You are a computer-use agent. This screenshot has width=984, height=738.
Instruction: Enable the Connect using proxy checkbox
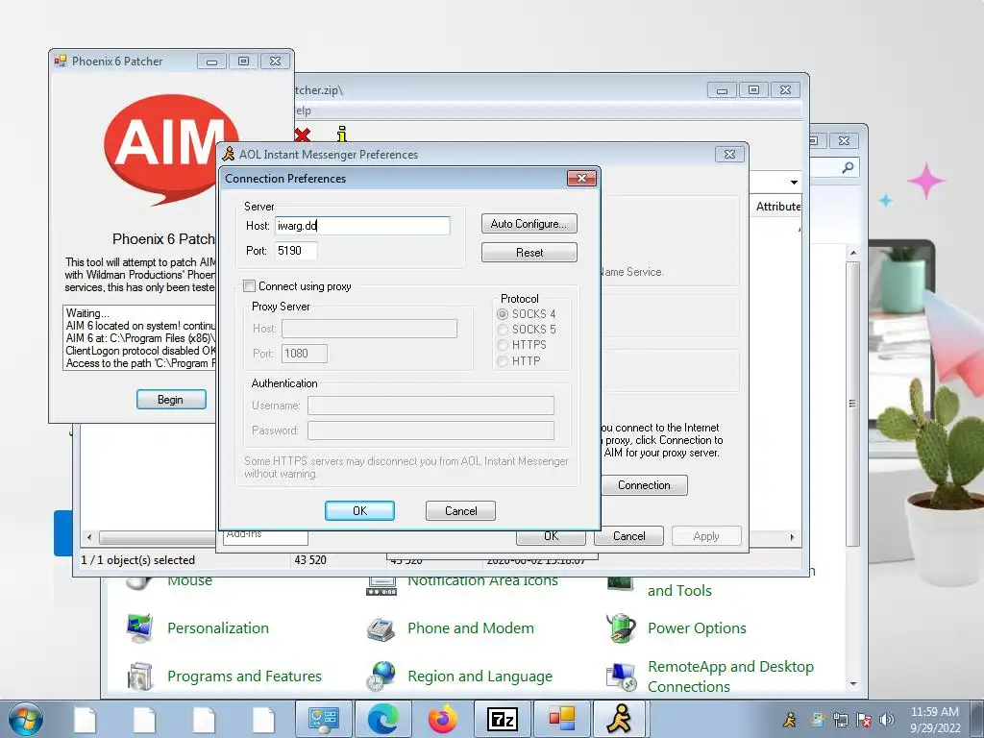[249, 286]
